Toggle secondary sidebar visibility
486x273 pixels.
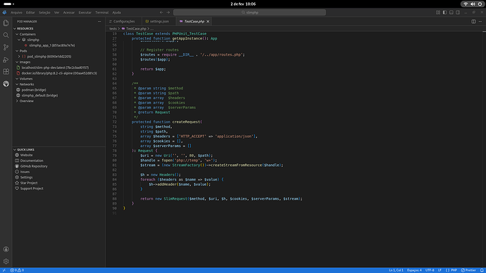458,13
